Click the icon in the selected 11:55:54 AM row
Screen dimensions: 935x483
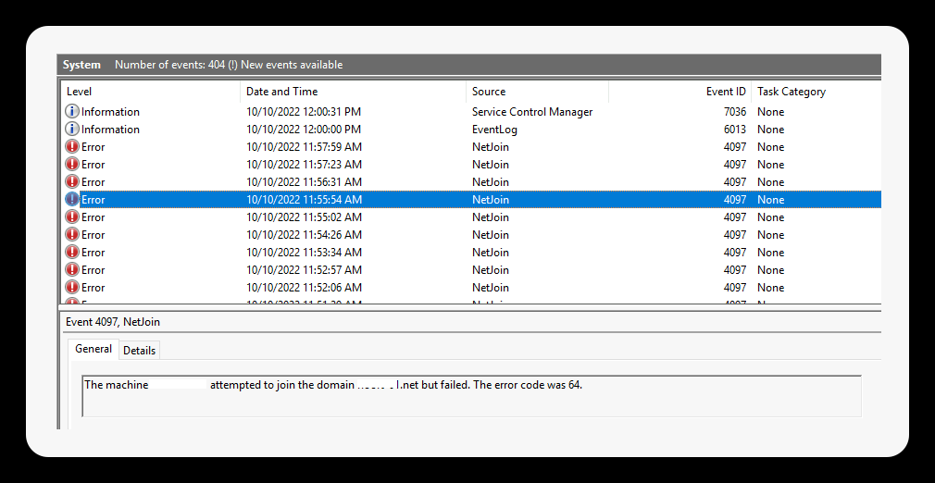click(x=71, y=199)
